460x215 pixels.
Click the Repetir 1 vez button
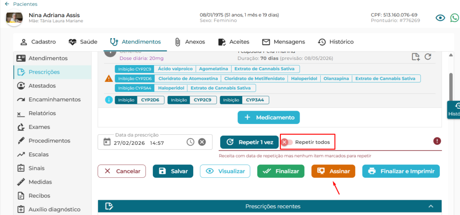click(x=249, y=142)
